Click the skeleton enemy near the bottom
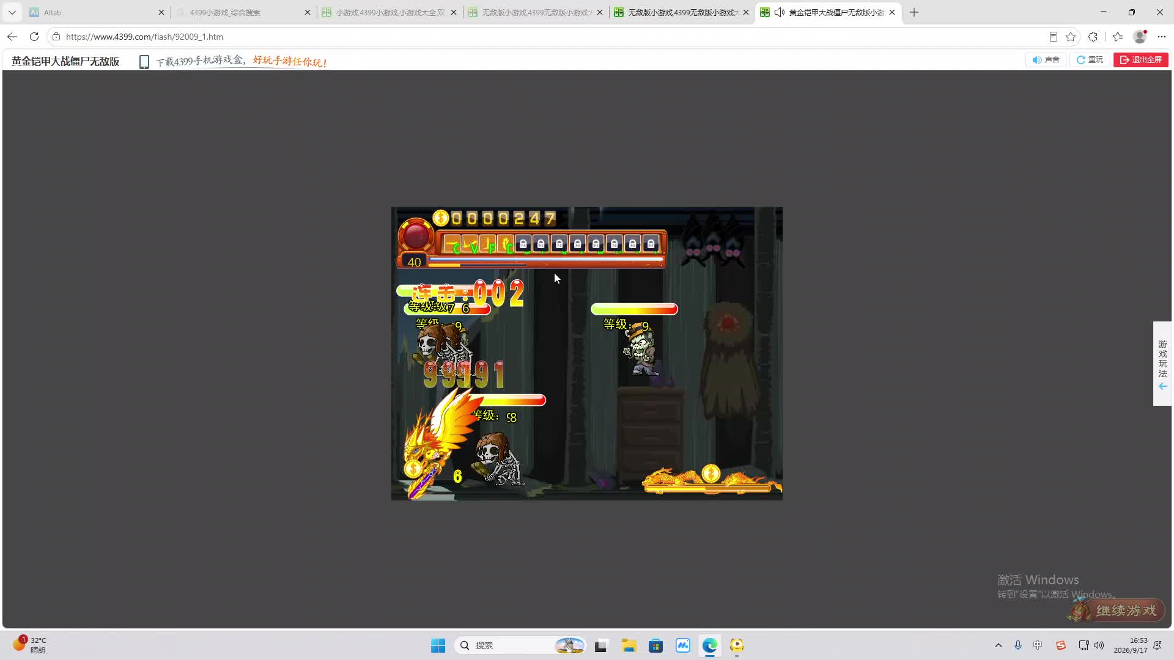Image resolution: width=1174 pixels, height=660 pixels. (498, 460)
